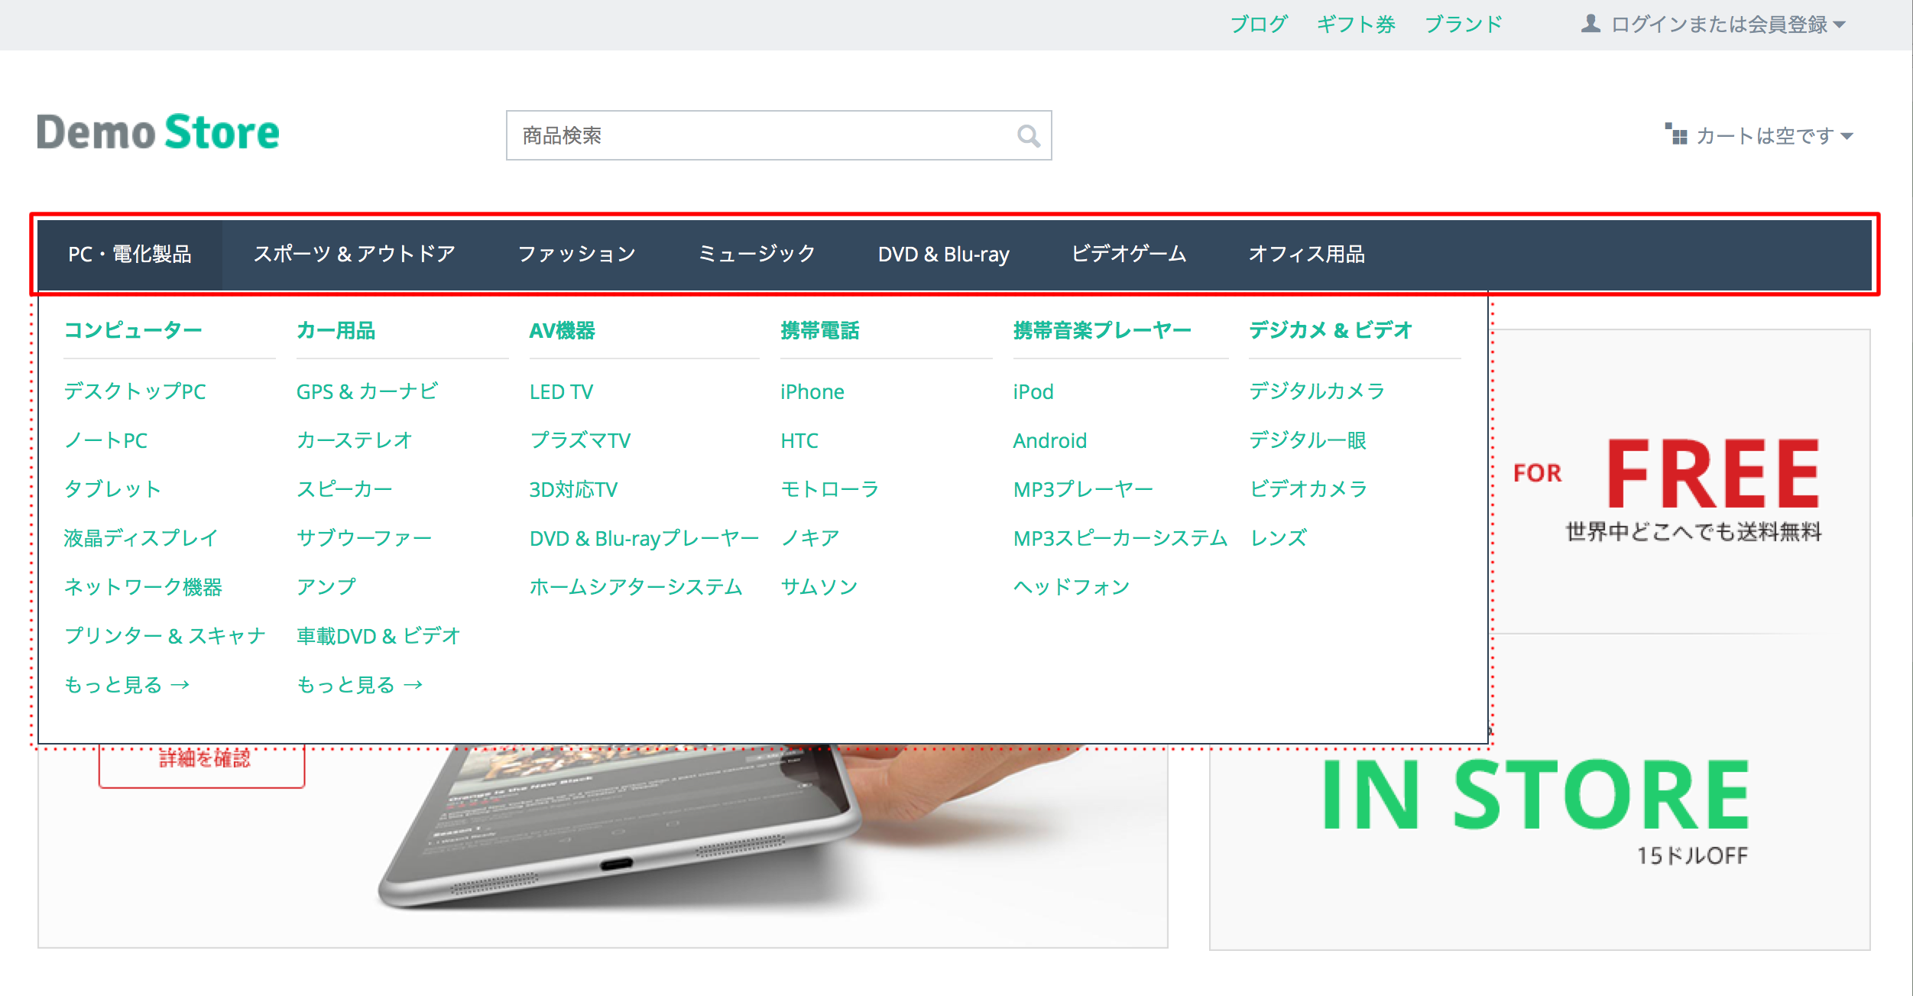Go to サムソン

pos(819,588)
